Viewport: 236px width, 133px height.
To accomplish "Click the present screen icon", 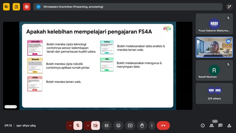I will pos(130,126).
